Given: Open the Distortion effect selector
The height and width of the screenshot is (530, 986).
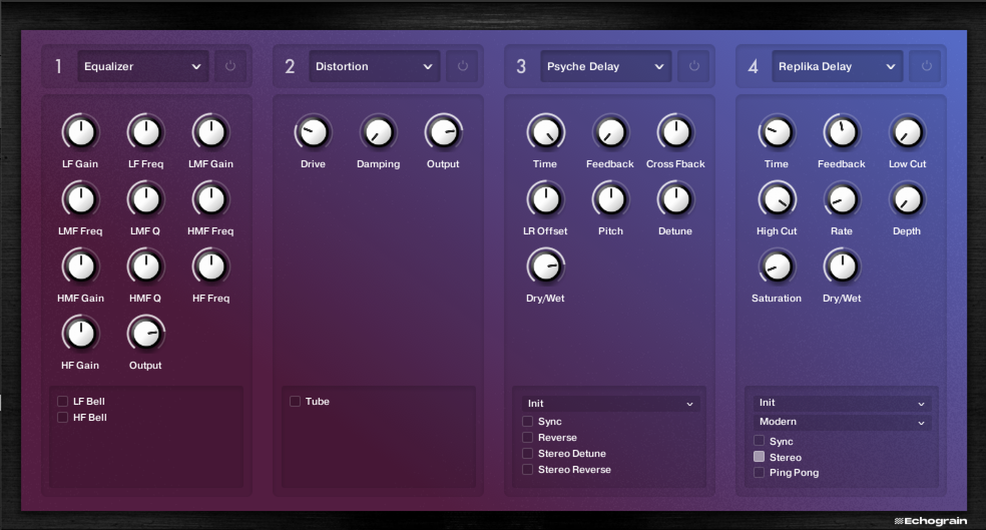Looking at the screenshot, I should tap(375, 66).
